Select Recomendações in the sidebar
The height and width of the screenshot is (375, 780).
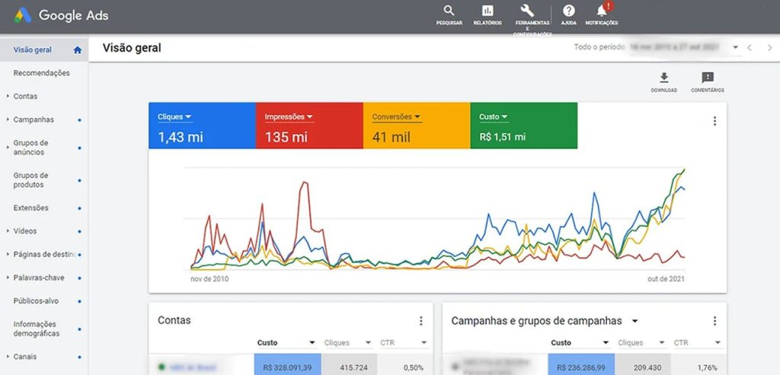(41, 73)
